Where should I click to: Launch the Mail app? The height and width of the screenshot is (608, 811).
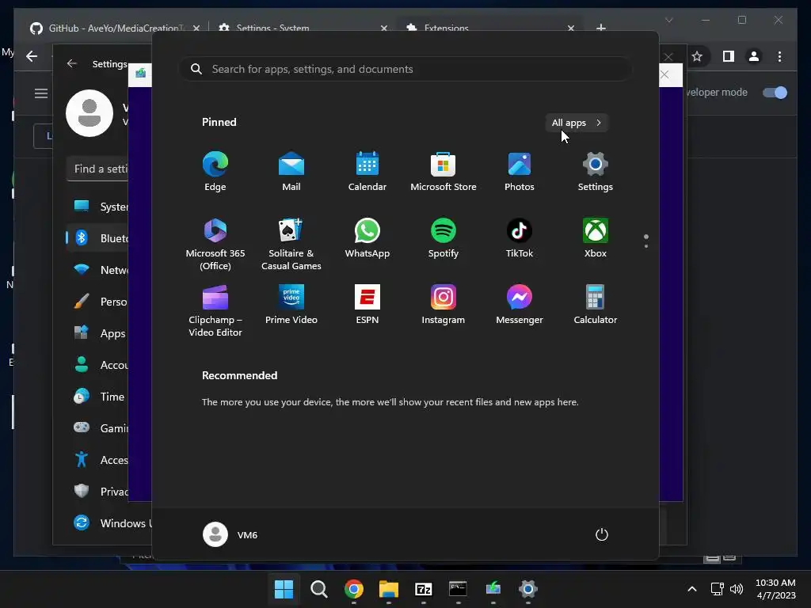point(291,172)
